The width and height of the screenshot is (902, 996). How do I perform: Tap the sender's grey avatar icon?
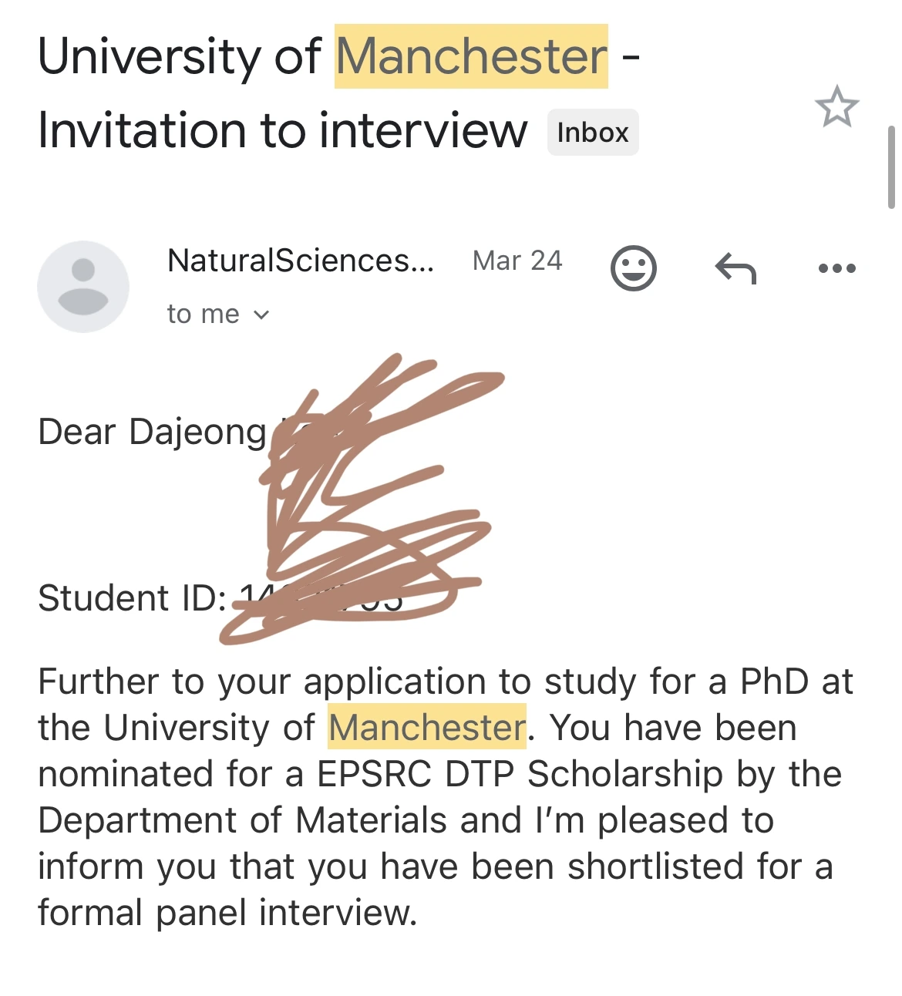(83, 287)
